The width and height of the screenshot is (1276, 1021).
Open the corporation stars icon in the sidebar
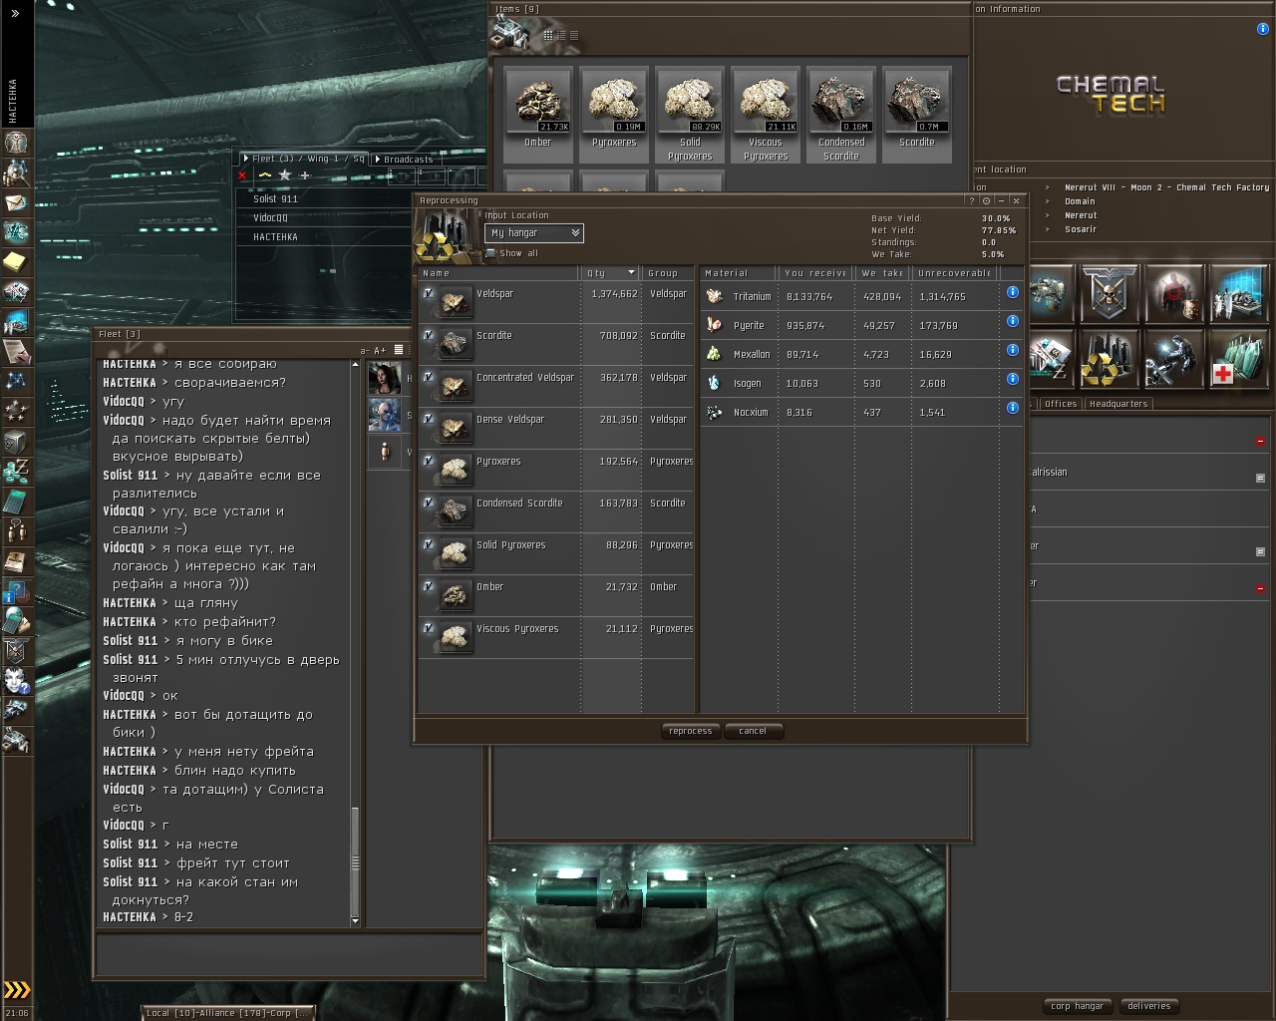(16, 411)
